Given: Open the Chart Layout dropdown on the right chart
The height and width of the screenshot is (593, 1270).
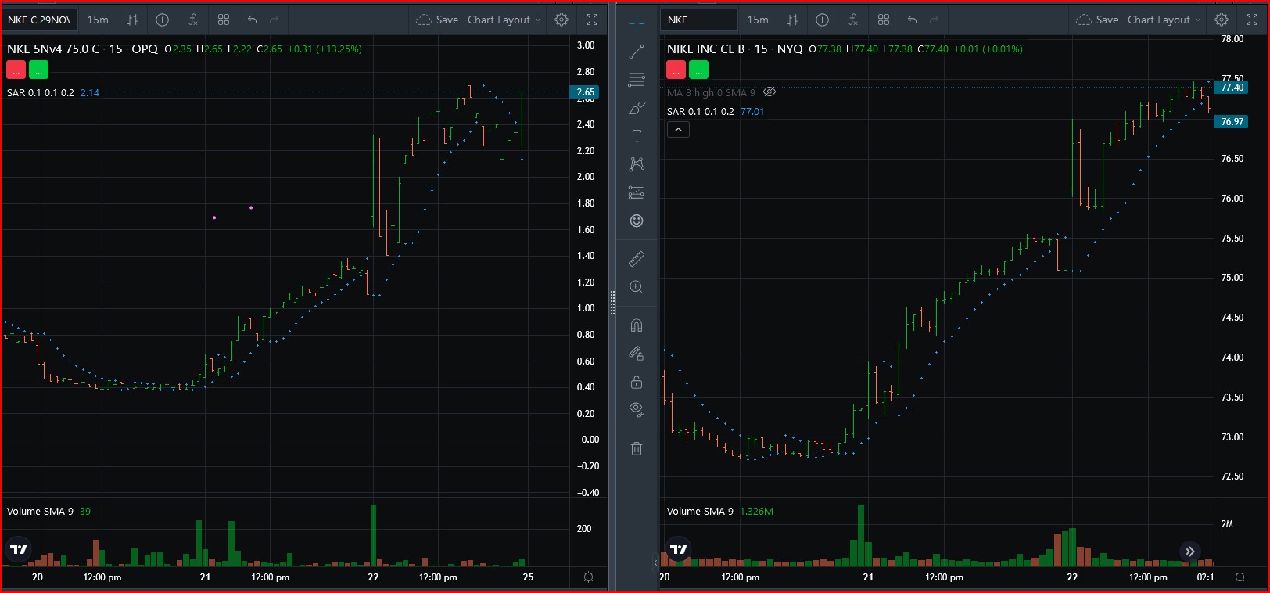Looking at the screenshot, I should (1164, 20).
